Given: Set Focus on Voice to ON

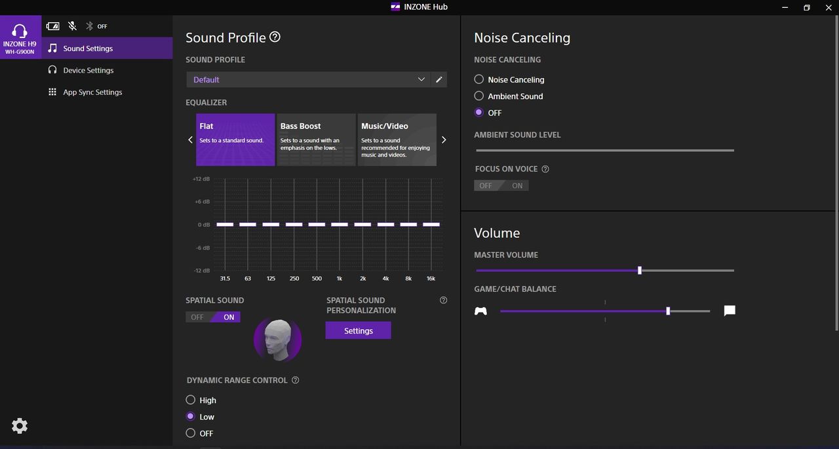Looking at the screenshot, I should pyautogui.click(x=517, y=185).
